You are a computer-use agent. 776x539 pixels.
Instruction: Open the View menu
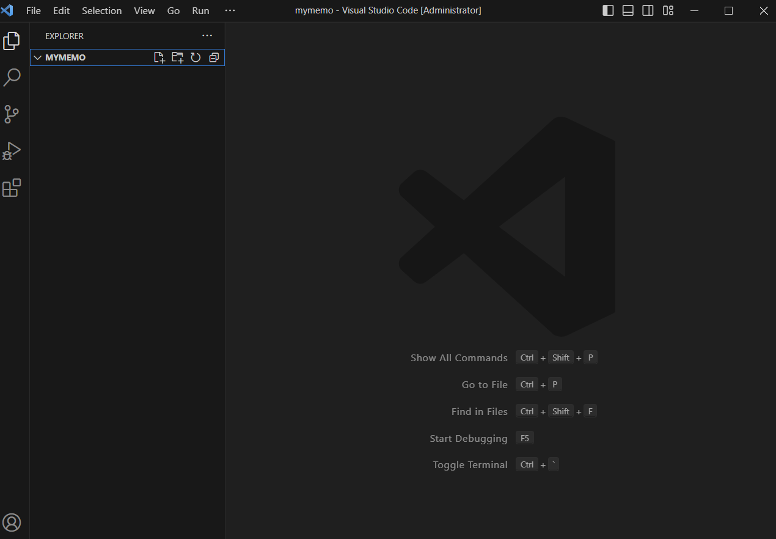point(145,10)
